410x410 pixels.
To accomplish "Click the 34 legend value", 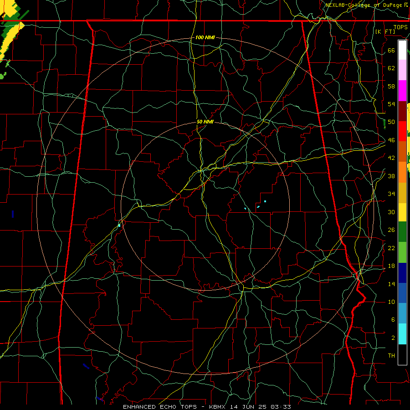I will click(x=391, y=194).
